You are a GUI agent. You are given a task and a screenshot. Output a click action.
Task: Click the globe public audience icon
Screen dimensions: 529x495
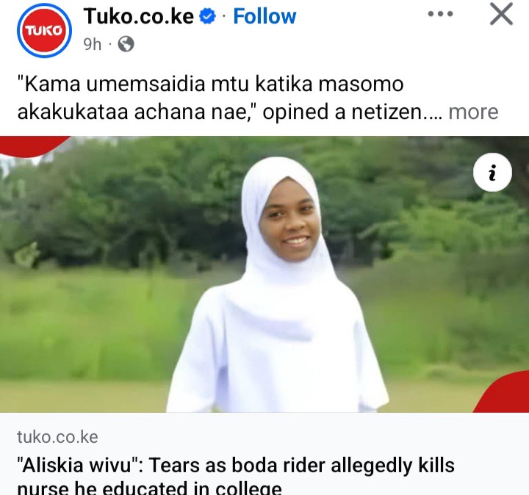tap(126, 44)
